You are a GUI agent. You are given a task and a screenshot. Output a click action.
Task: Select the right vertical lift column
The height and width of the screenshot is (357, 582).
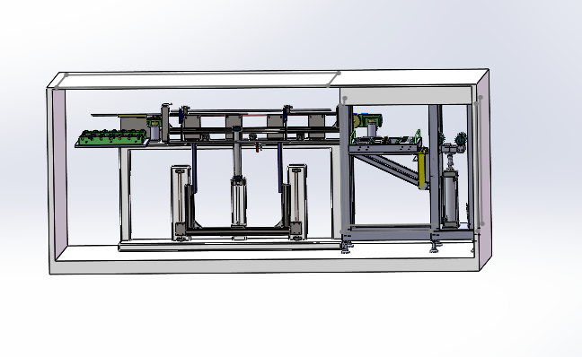tap(297, 202)
